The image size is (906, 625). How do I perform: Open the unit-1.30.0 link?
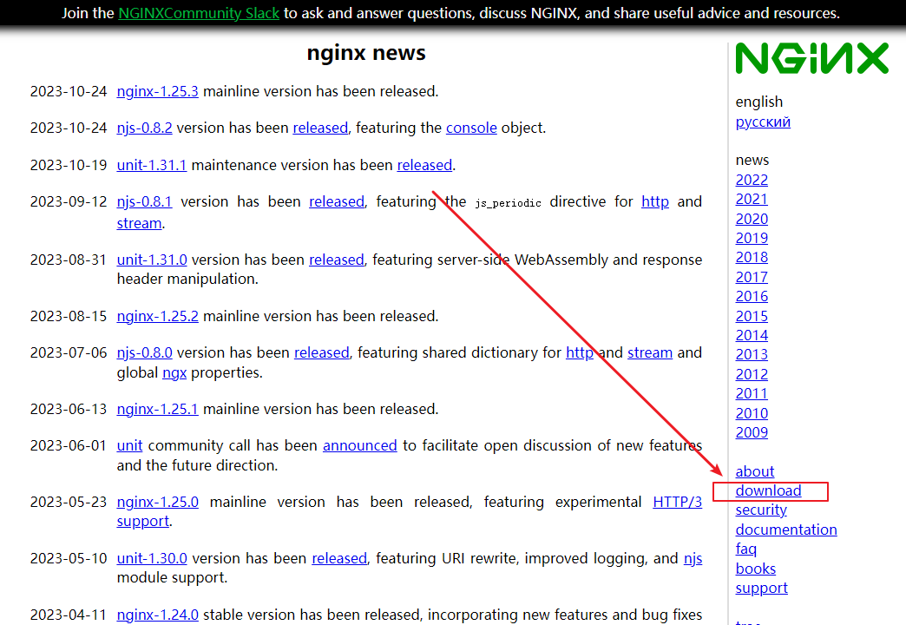(152, 558)
